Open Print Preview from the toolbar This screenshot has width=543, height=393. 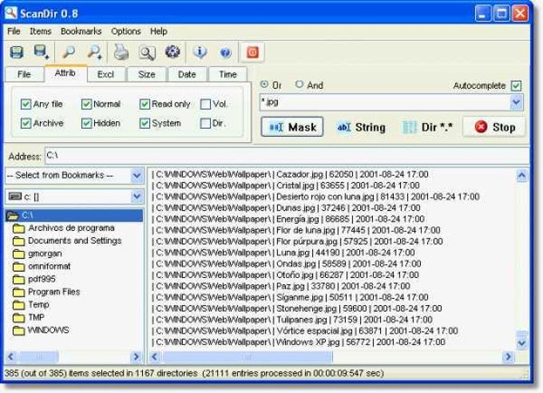pyautogui.click(x=147, y=53)
